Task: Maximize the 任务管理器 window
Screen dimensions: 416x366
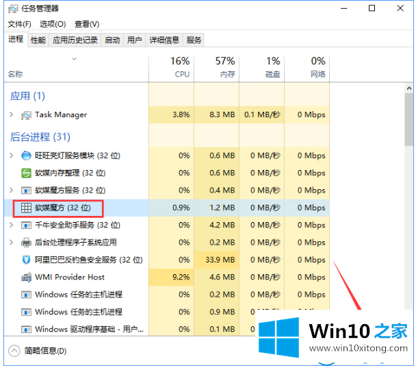Action: [372, 8]
